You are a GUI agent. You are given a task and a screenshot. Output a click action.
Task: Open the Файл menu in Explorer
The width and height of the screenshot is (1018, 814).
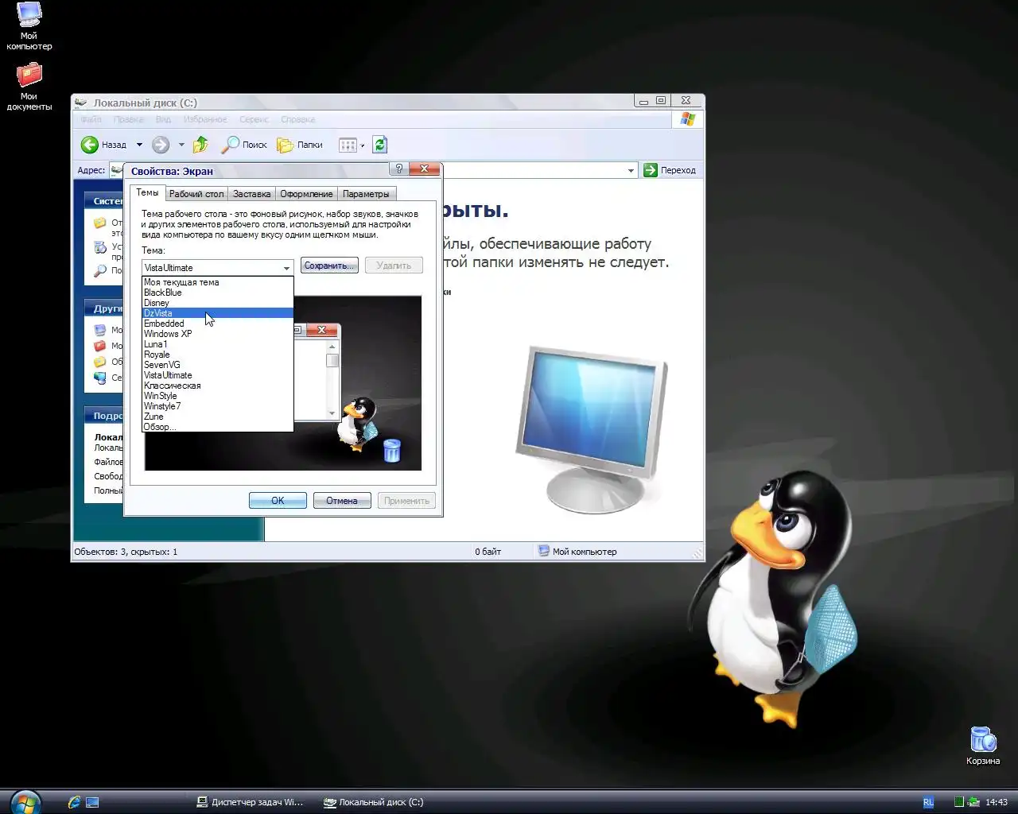pyautogui.click(x=91, y=119)
